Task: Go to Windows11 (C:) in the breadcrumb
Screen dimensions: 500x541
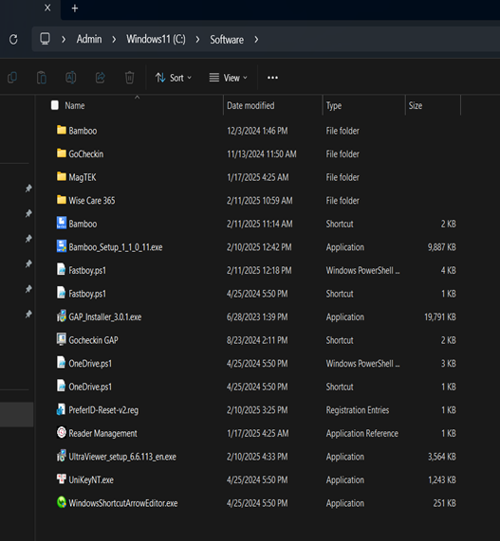Action: click(156, 40)
